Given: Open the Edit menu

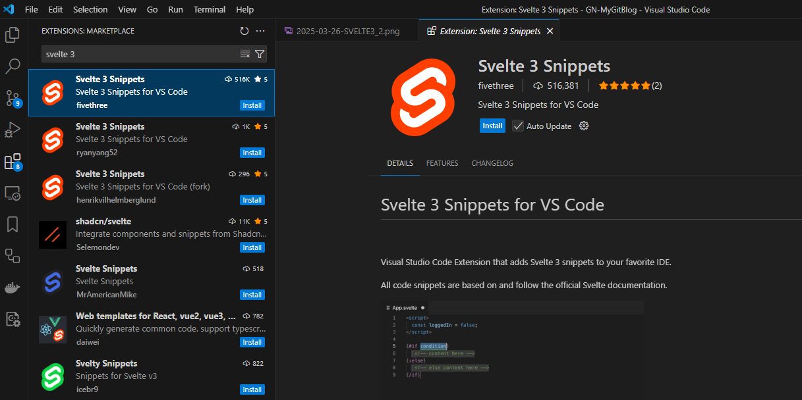Looking at the screenshot, I should pyautogui.click(x=55, y=10).
